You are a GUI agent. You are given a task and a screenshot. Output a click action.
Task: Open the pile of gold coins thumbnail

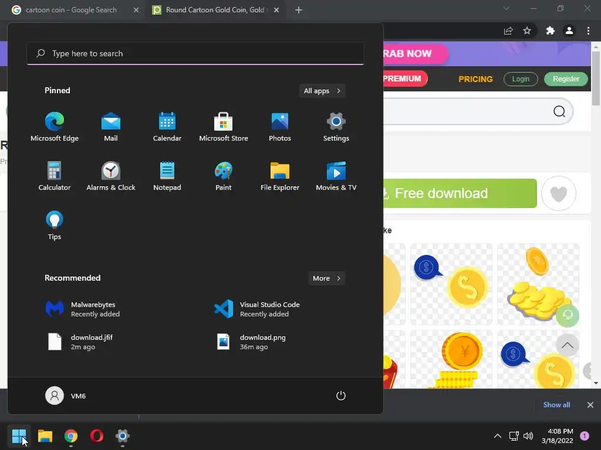(538, 284)
